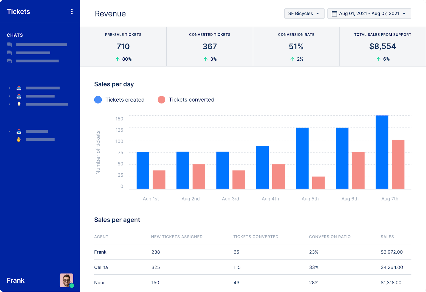Click Frank's green online status indicator
The height and width of the screenshot is (292, 426).
72,286
